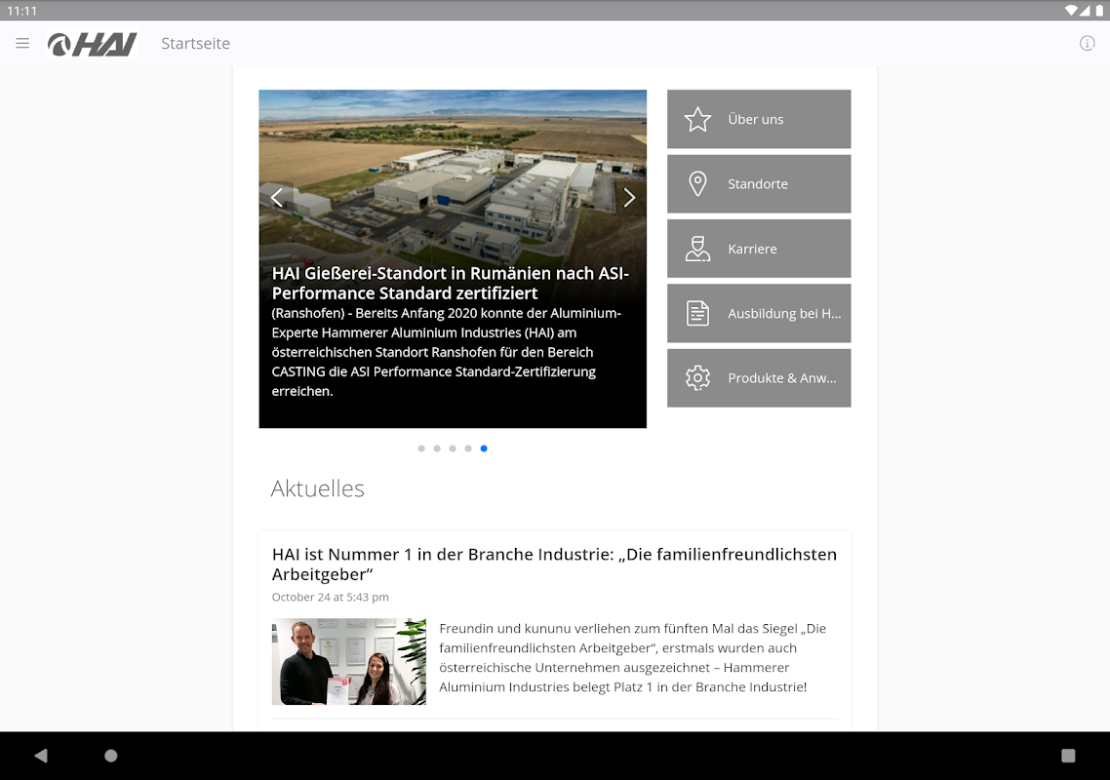1110x780 pixels.
Task: Tap the HAI logo
Action: (x=92, y=44)
